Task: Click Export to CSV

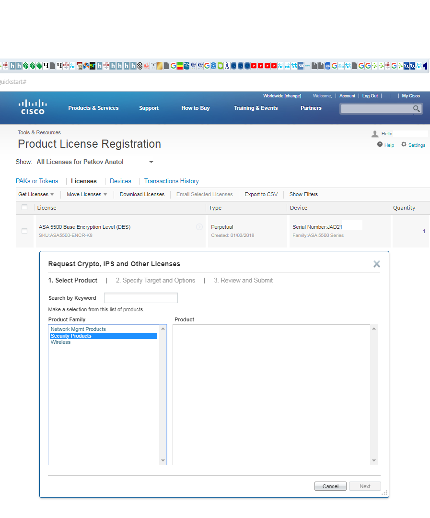Action: coord(261,194)
